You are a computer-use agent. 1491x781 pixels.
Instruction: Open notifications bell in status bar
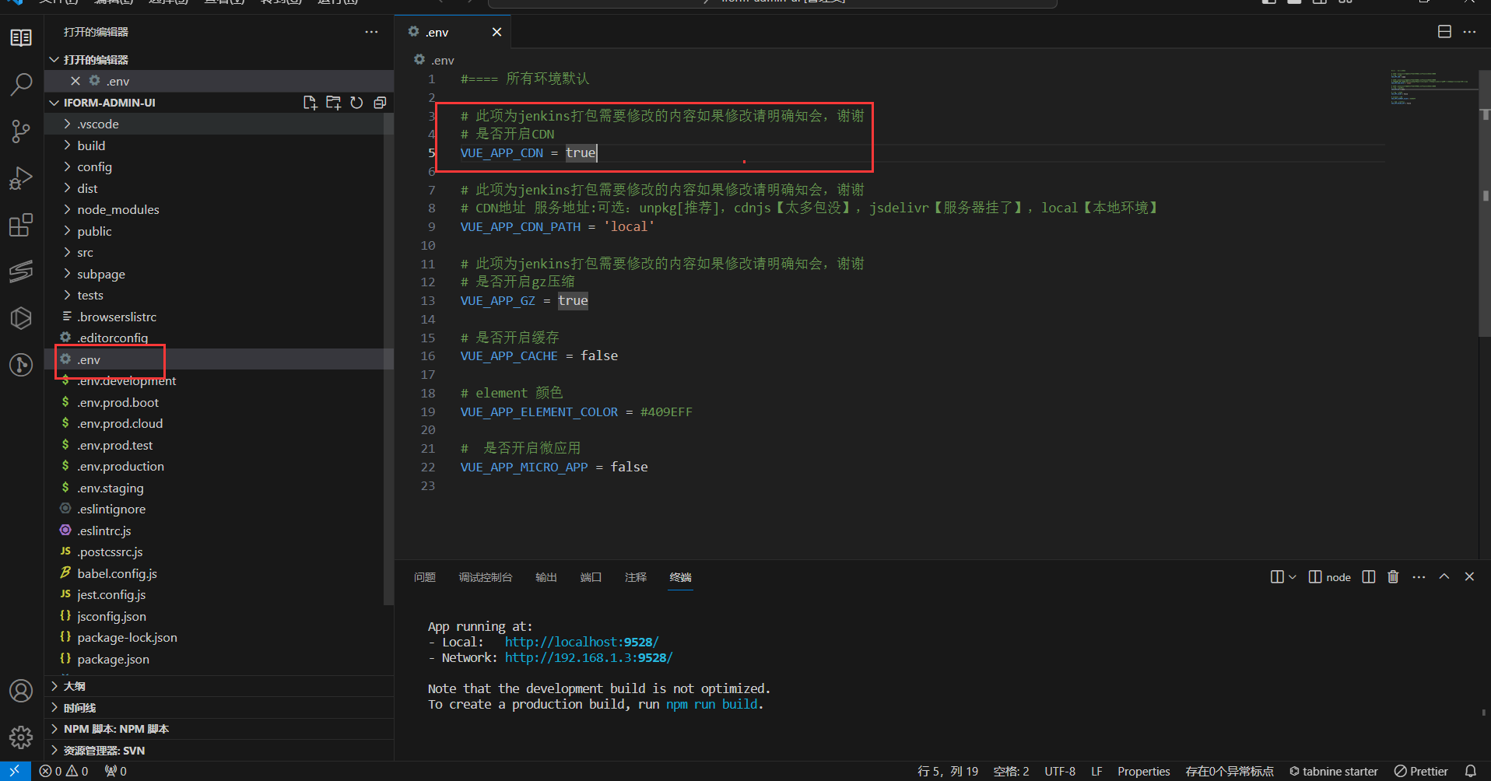tap(1470, 771)
